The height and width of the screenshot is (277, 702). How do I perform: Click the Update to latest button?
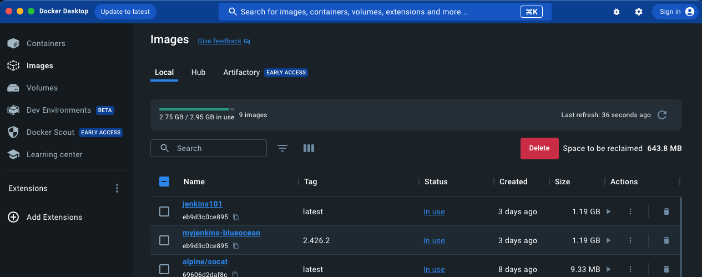(x=125, y=12)
